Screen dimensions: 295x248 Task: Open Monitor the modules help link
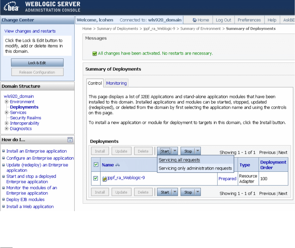click(x=32, y=191)
